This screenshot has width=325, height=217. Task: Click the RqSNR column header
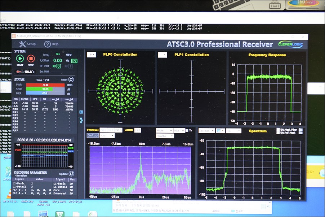point(25,99)
